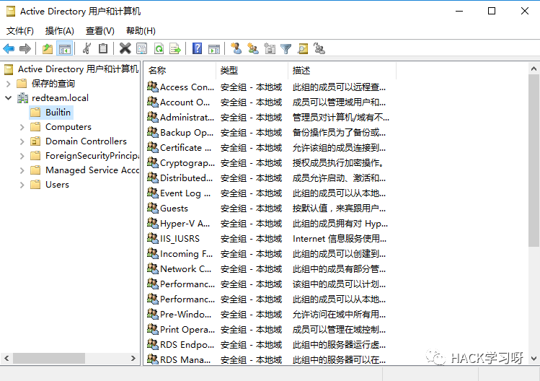Go up one level with folder icon
The height and width of the screenshot is (381, 540).
(48, 48)
